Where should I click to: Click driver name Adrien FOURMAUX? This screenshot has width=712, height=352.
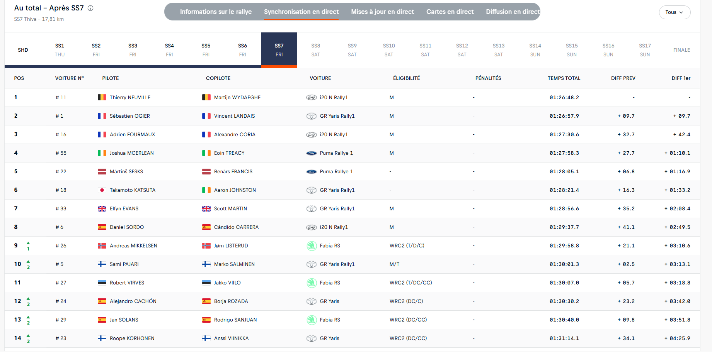click(132, 135)
